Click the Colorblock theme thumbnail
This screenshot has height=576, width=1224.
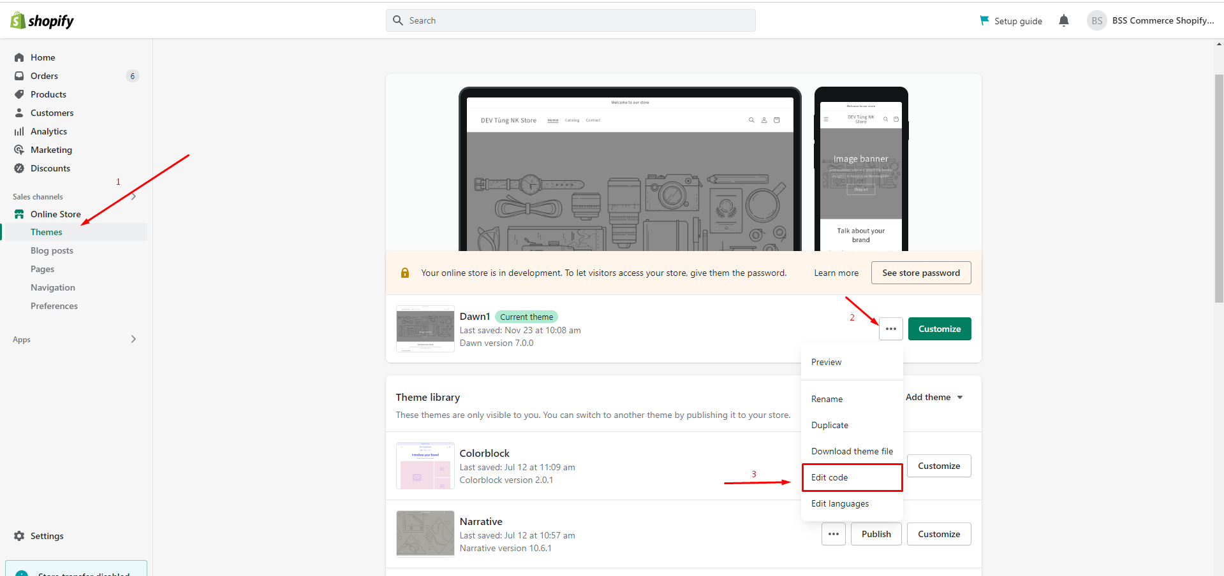425,466
